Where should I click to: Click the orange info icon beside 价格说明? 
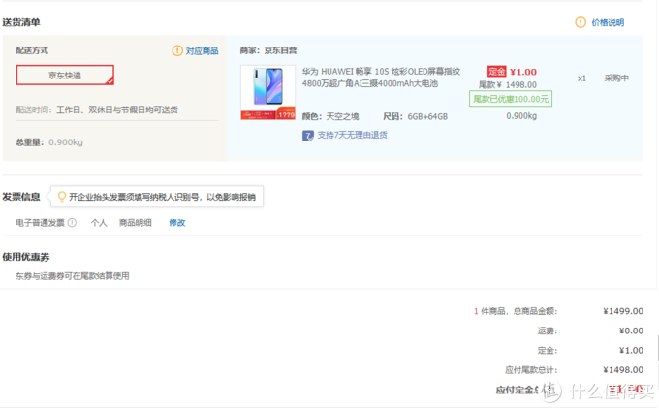[x=581, y=22]
